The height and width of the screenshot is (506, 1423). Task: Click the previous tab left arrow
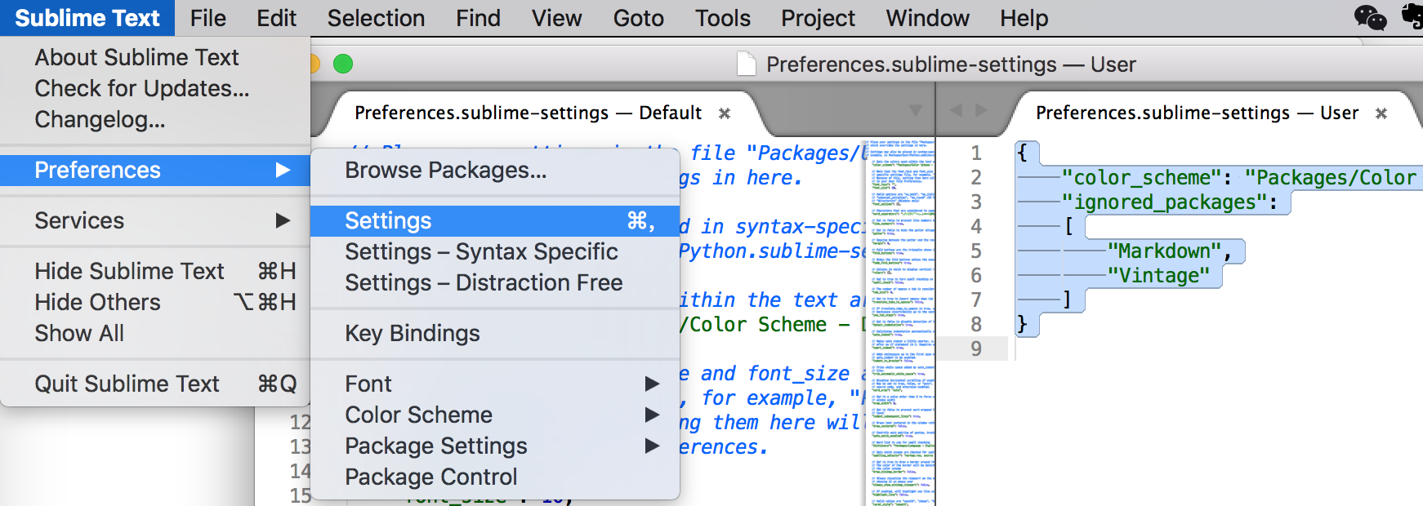[957, 110]
